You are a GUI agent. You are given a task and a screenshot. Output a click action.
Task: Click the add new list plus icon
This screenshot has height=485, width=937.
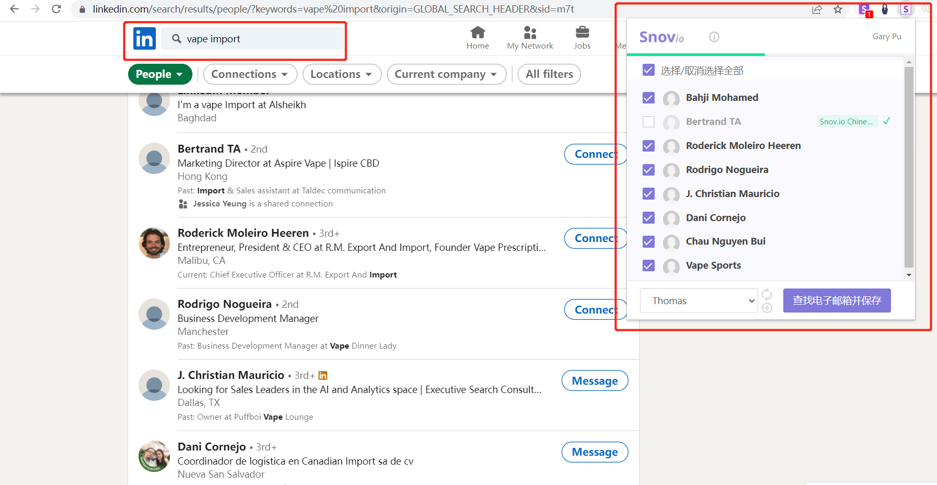coord(767,308)
